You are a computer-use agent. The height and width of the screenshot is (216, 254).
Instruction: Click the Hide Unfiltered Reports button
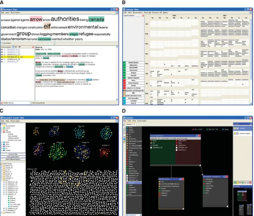click(x=13, y=159)
